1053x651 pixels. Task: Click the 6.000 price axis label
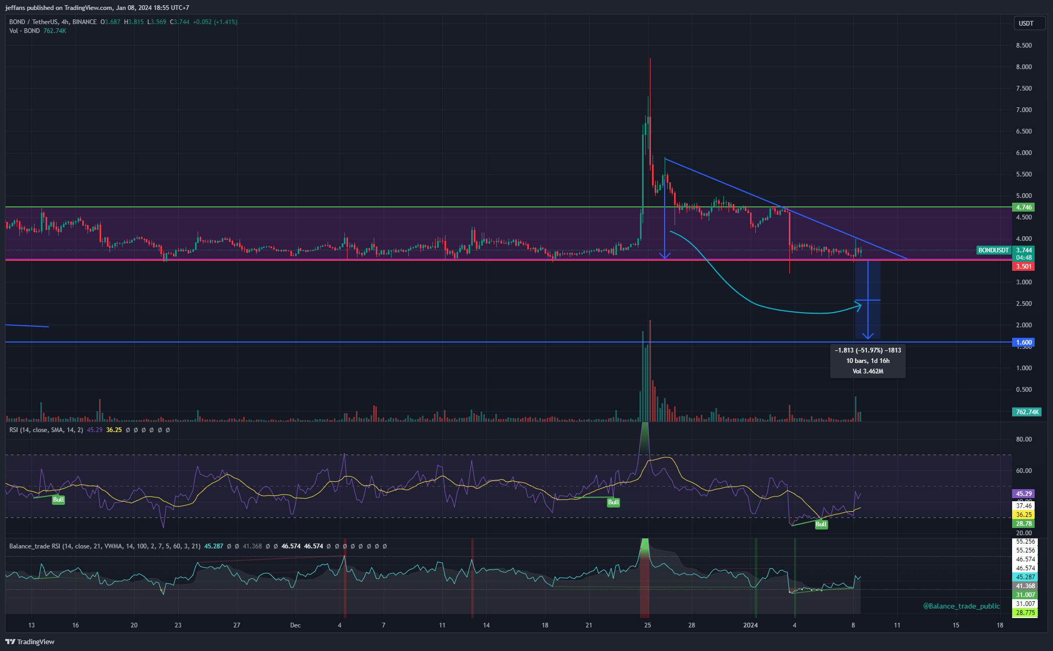(x=1024, y=153)
